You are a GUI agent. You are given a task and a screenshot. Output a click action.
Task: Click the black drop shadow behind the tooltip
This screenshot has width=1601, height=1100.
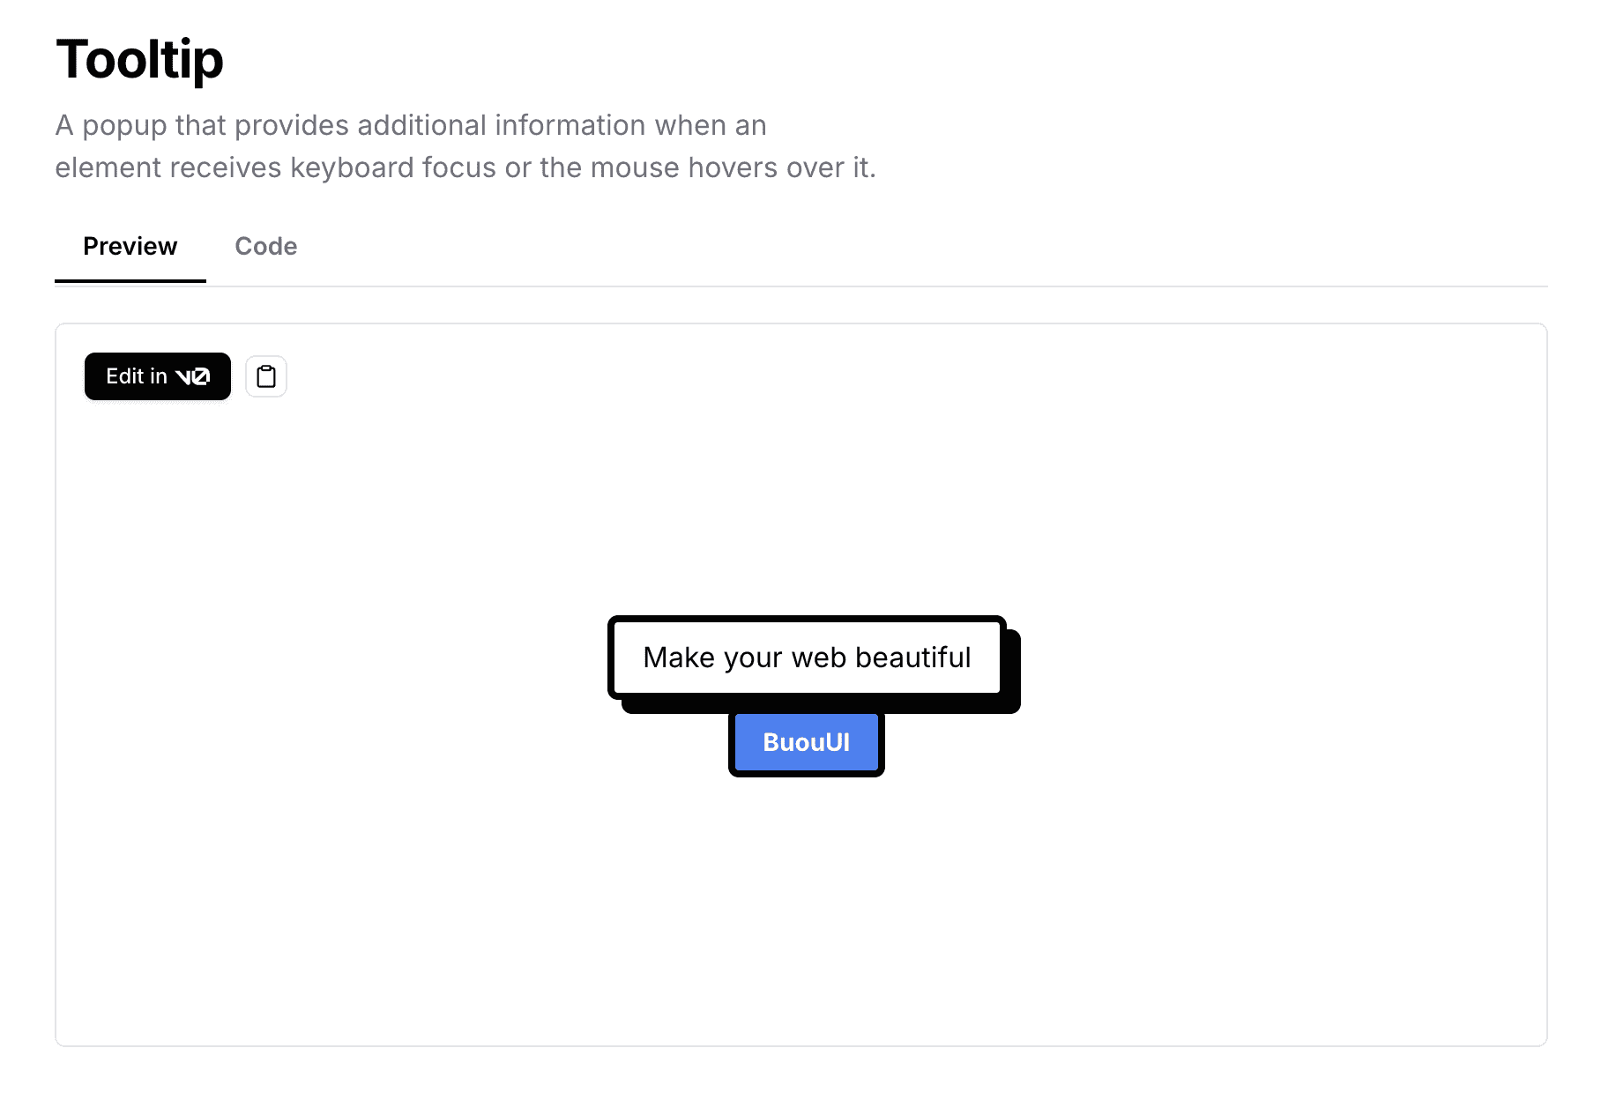[1014, 672]
